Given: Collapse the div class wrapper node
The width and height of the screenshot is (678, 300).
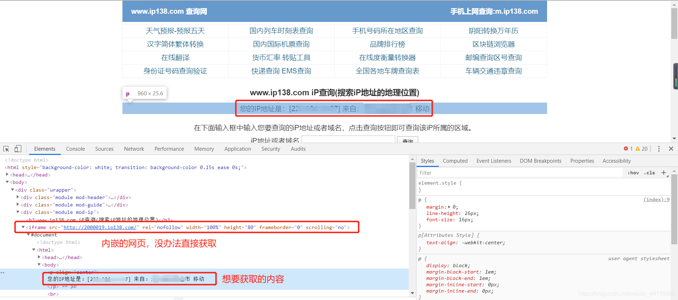Looking at the screenshot, I should [12, 190].
